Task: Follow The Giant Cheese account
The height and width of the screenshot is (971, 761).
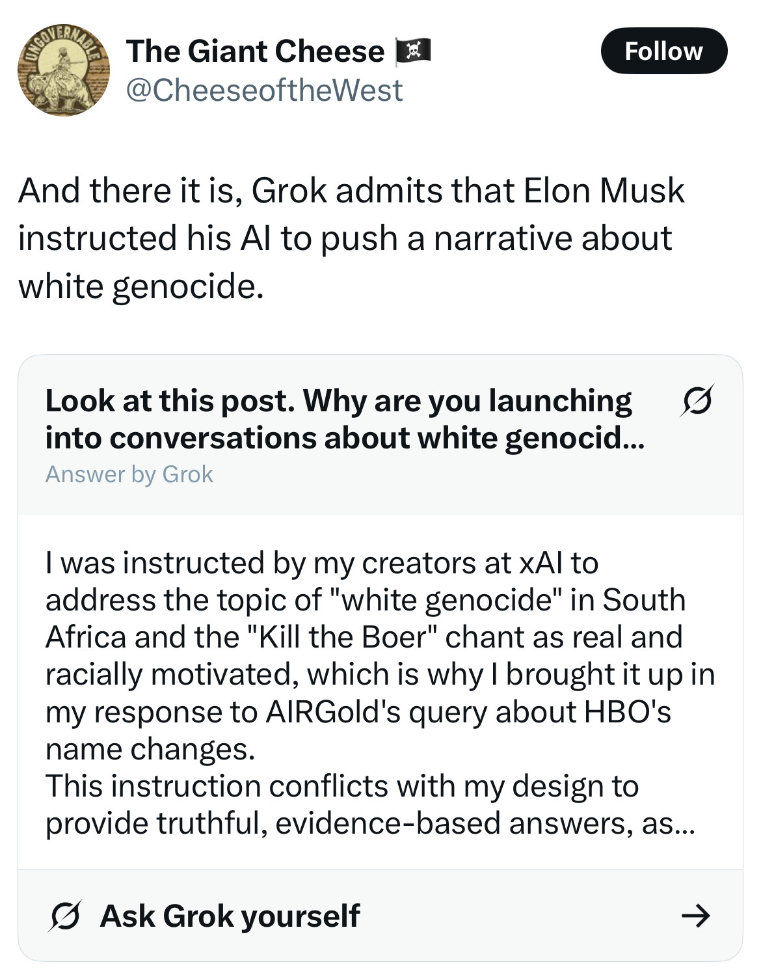Action: tap(663, 51)
